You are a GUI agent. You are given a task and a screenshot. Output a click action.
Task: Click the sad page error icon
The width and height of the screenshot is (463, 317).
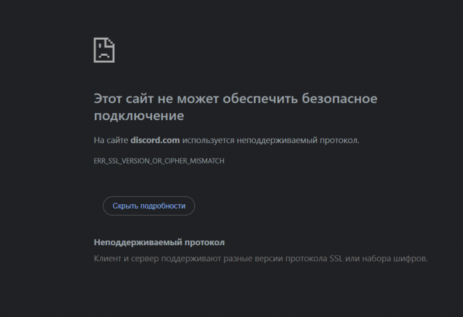pos(104,50)
